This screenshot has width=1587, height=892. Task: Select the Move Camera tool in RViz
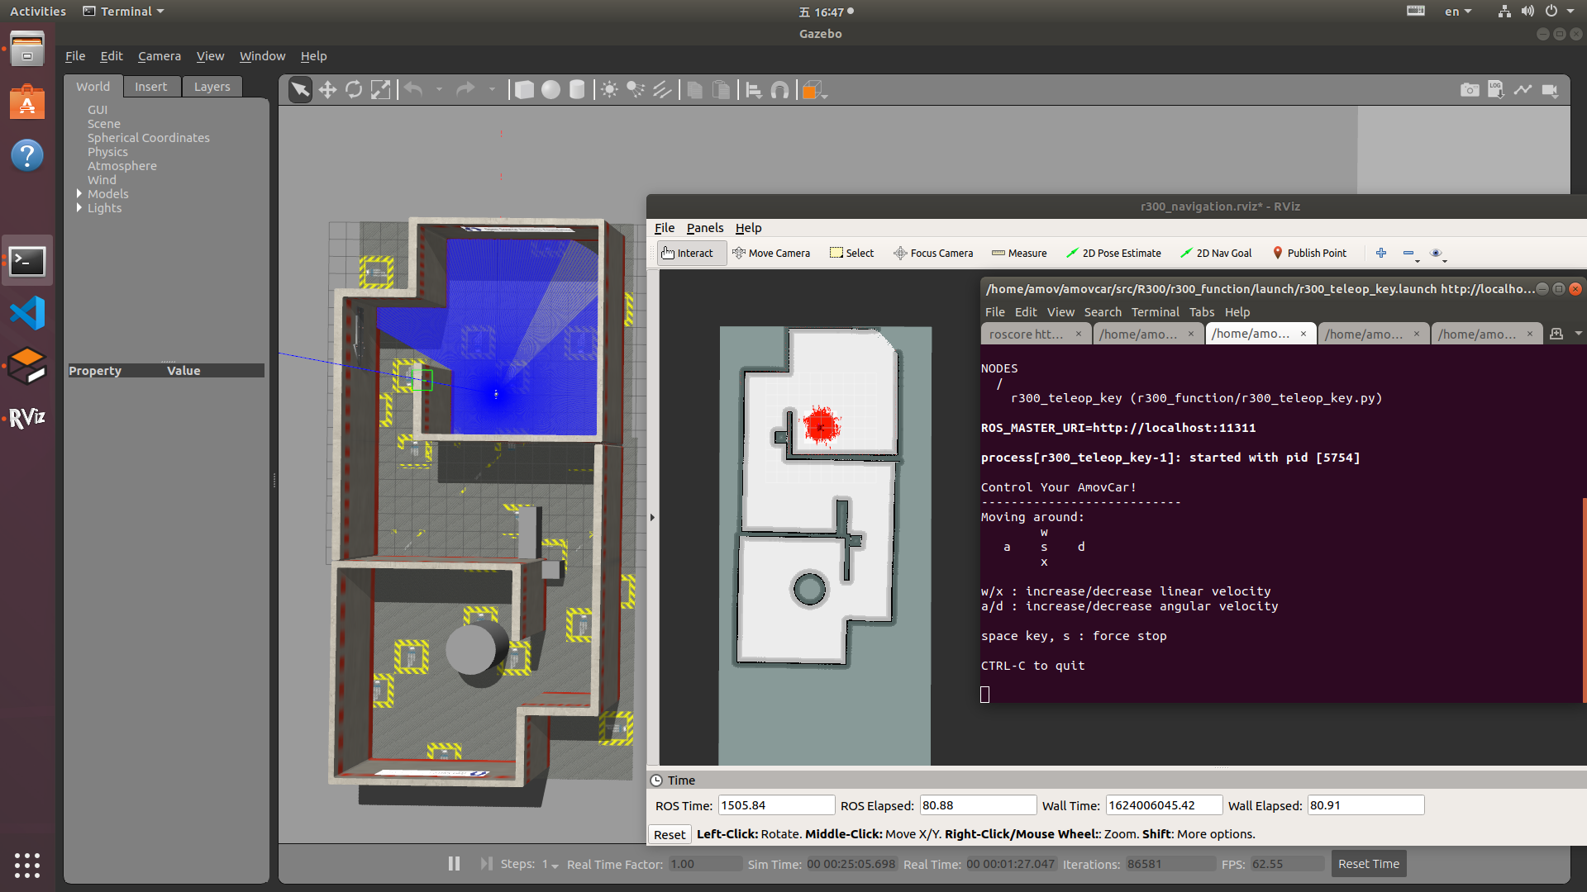771,253
